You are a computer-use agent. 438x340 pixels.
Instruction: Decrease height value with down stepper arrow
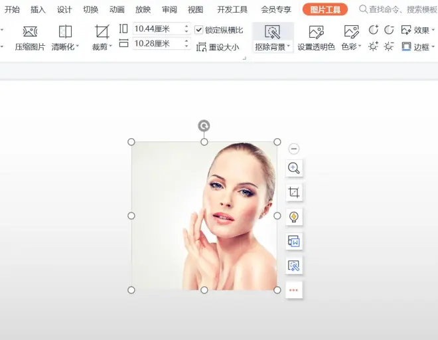pos(186,31)
